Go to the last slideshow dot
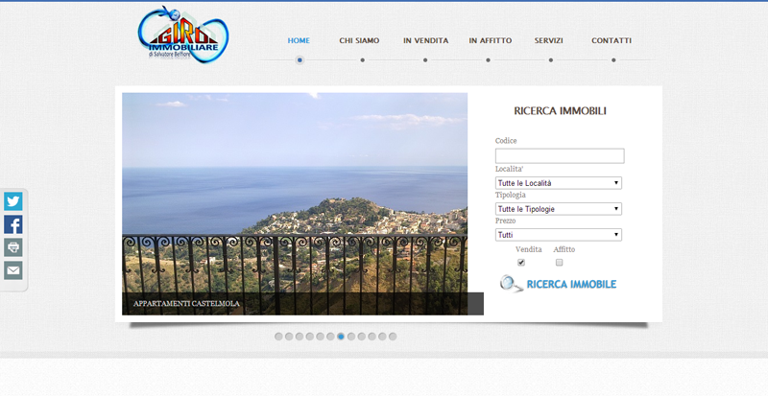 [393, 337]
